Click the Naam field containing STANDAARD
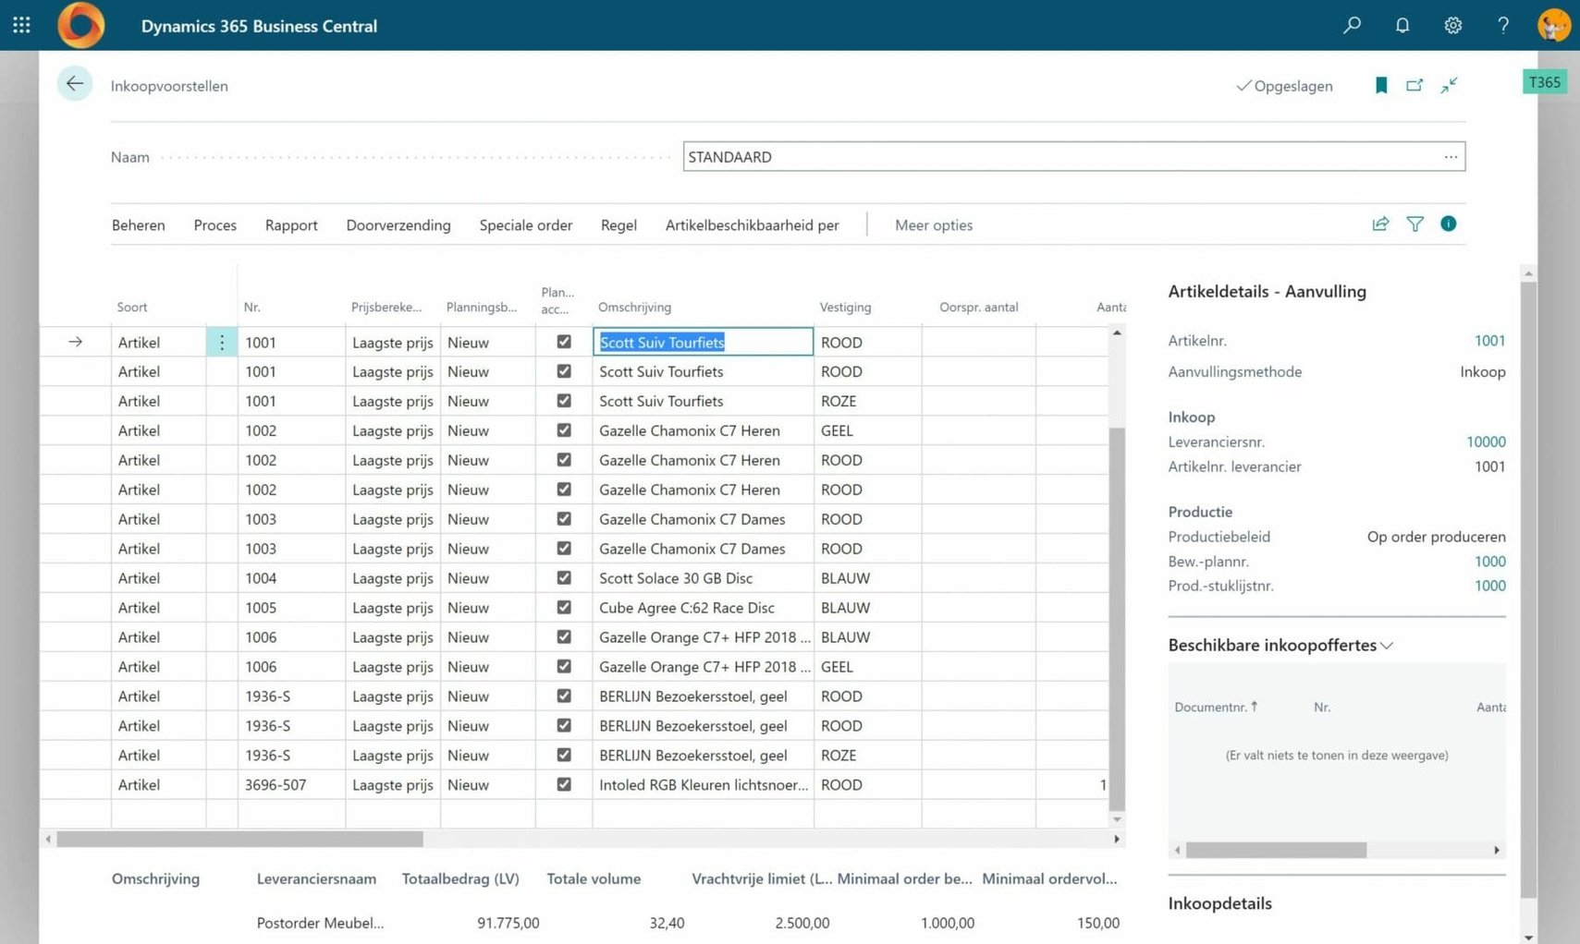 (x=1073, y=157)
